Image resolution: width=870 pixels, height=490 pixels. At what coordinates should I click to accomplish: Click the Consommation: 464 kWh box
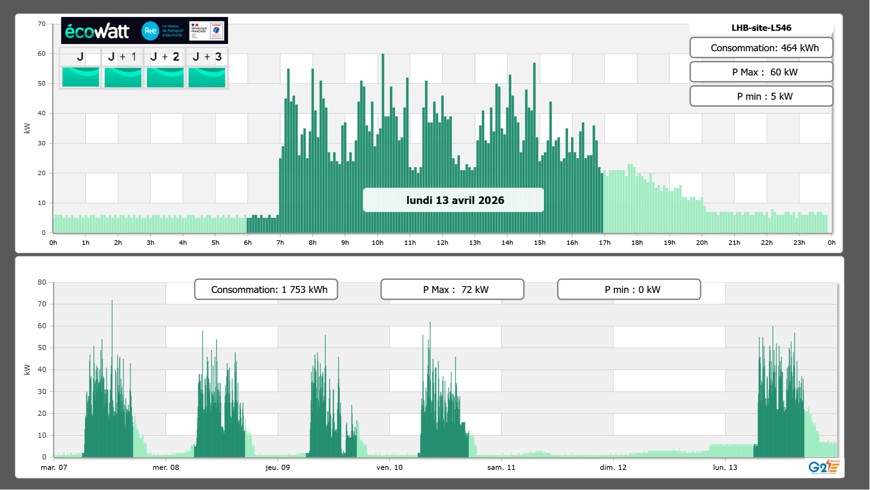[x=761, y=48]
